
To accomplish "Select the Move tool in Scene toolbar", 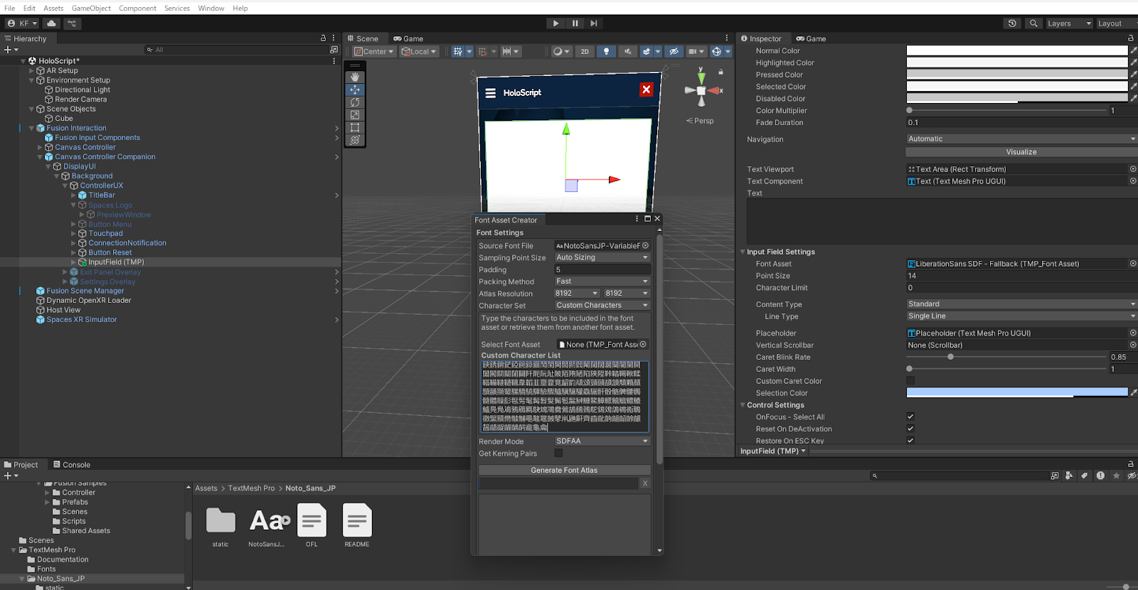I will tap(355, 90).
